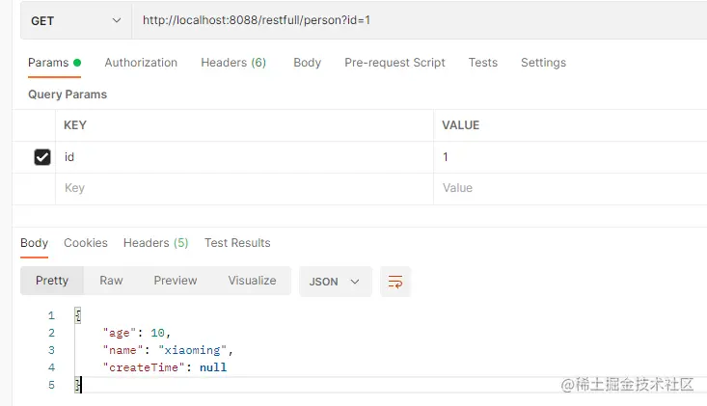This screenshot has width=707, height=406.
Task: Click the VALUE column header
Action: click(460, 125)
